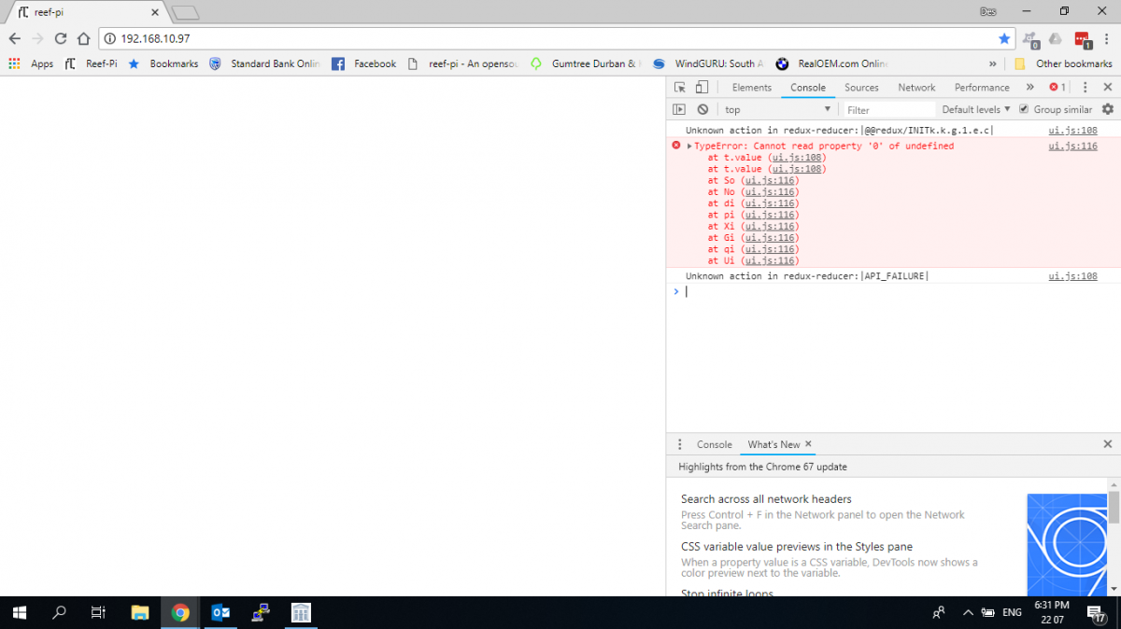Clear the console with the block icon

click(702, 109)
